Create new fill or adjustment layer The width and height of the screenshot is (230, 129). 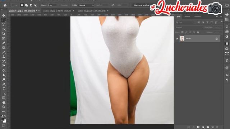203,127
